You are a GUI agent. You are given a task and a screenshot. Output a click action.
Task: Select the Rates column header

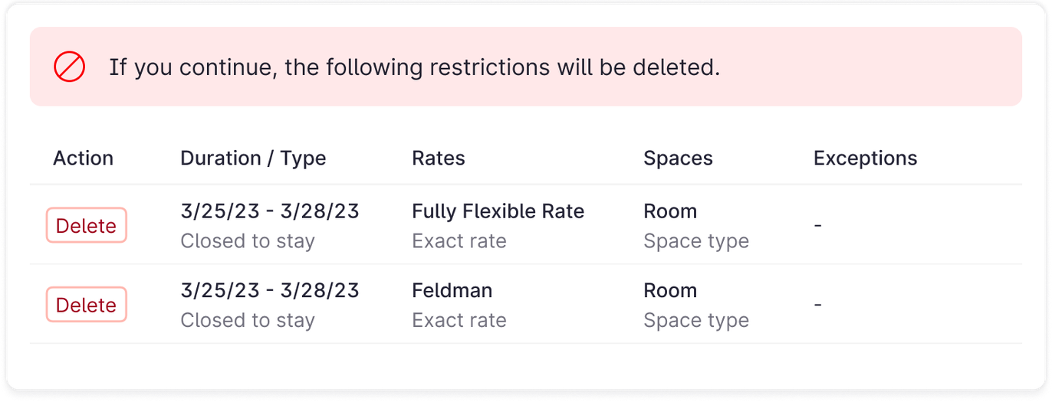(x=439, y=159)
